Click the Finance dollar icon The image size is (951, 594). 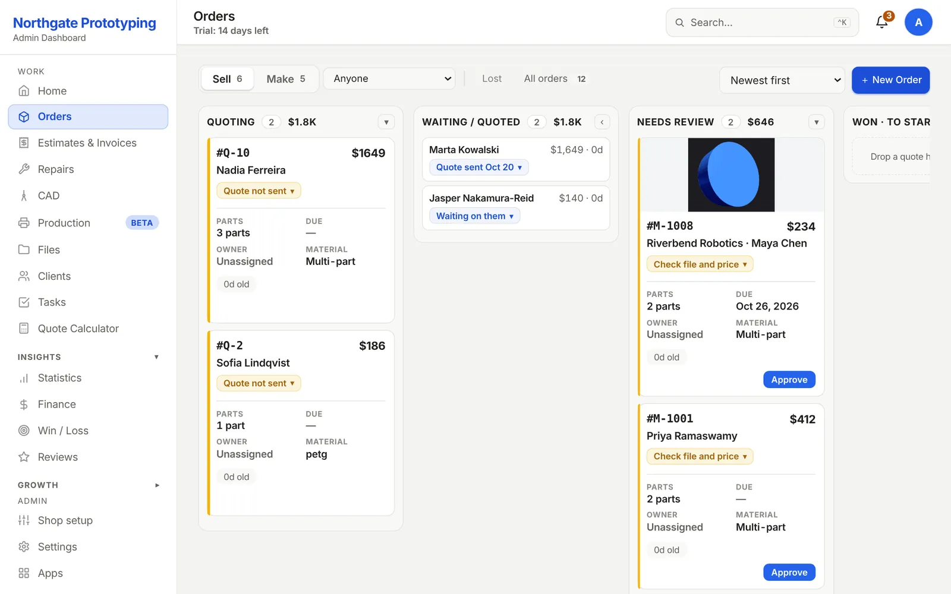tap(24, 405)
